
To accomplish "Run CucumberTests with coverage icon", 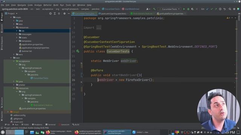I will [192, 9].
